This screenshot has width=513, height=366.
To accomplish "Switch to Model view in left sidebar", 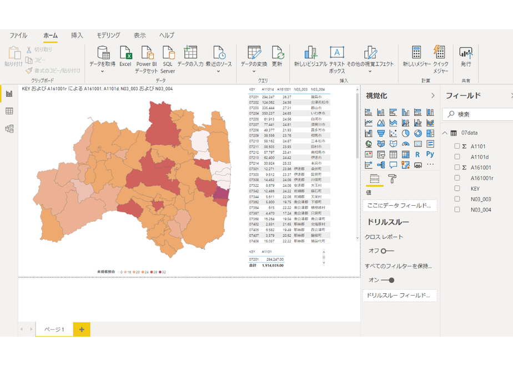I will (x=9, y=129).
